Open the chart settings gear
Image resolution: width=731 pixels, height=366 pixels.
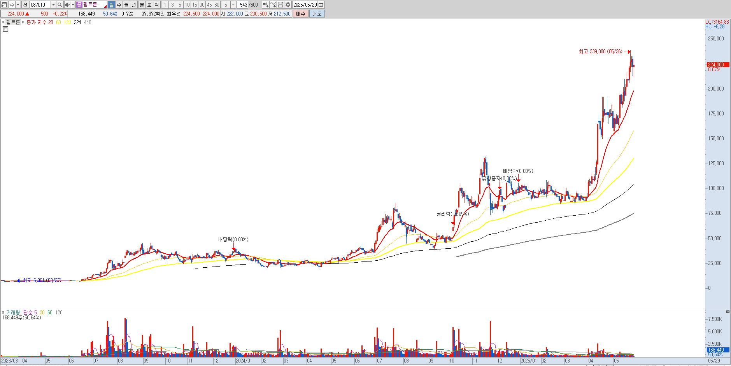(x=287, y=5)
